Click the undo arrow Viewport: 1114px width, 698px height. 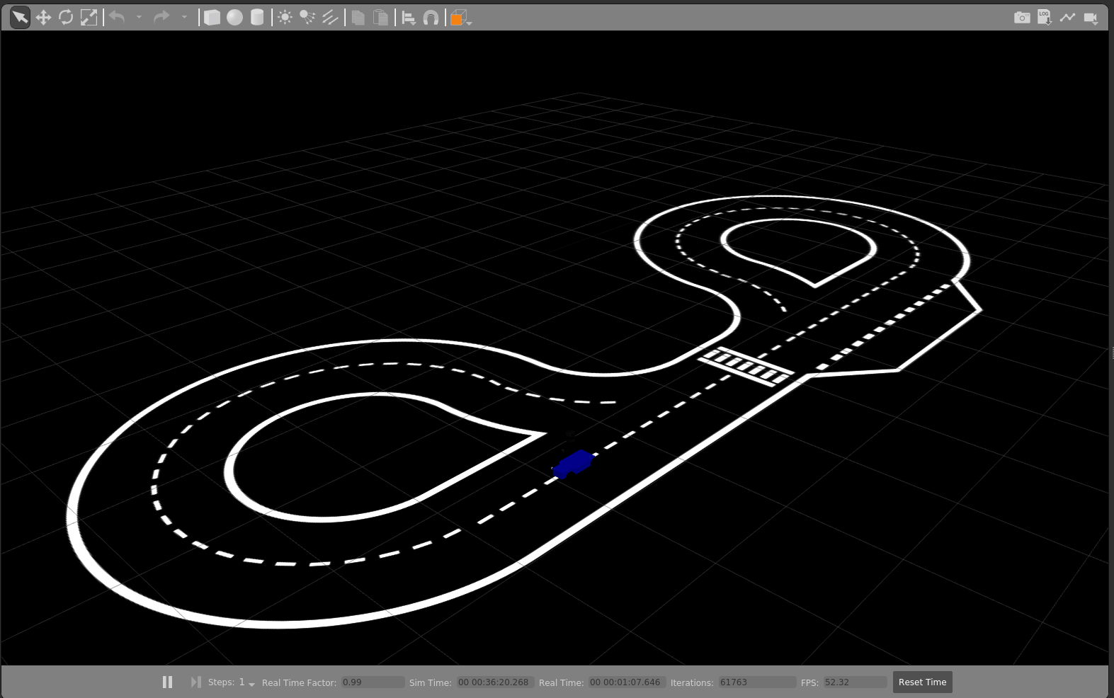(x=117, y=18)
